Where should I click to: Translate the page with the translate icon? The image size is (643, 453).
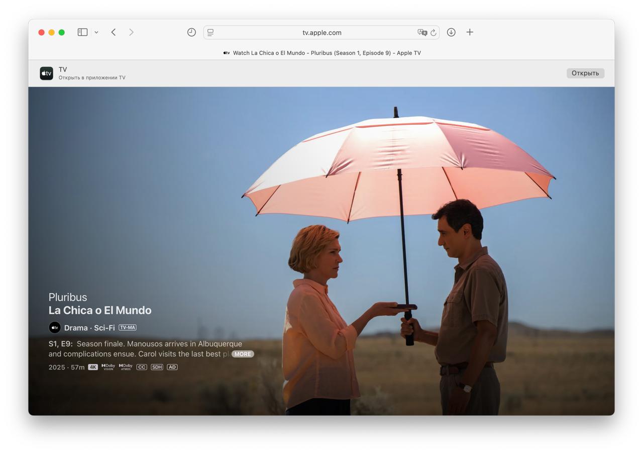pyautogui.click(x=421, y=32)
